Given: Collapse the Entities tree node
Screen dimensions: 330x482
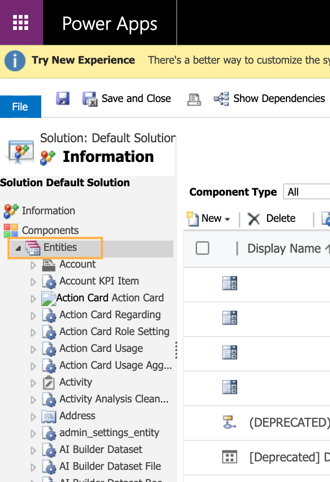Looking at the screenshot, I should coord(18,248).
